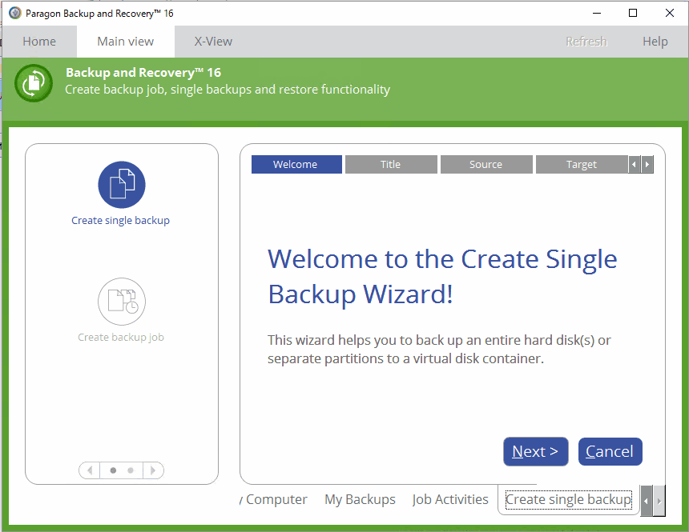Click the Backup and Recovery green logo icon
This screenshot has height=532, width=689.
34,83
